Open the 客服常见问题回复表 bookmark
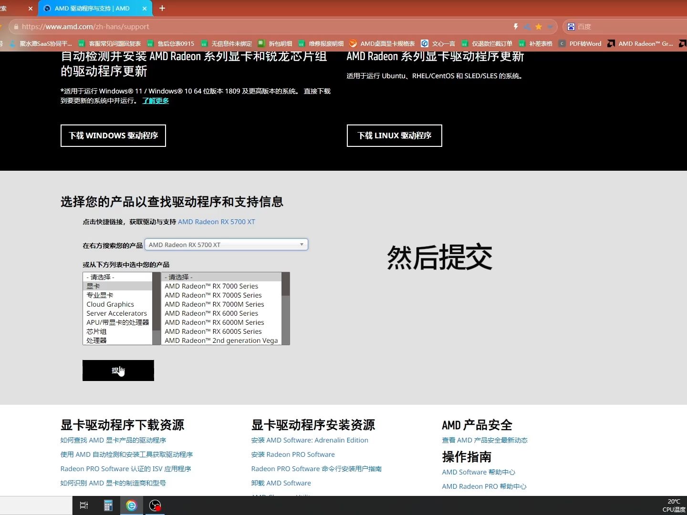 (x=109, y=43)
